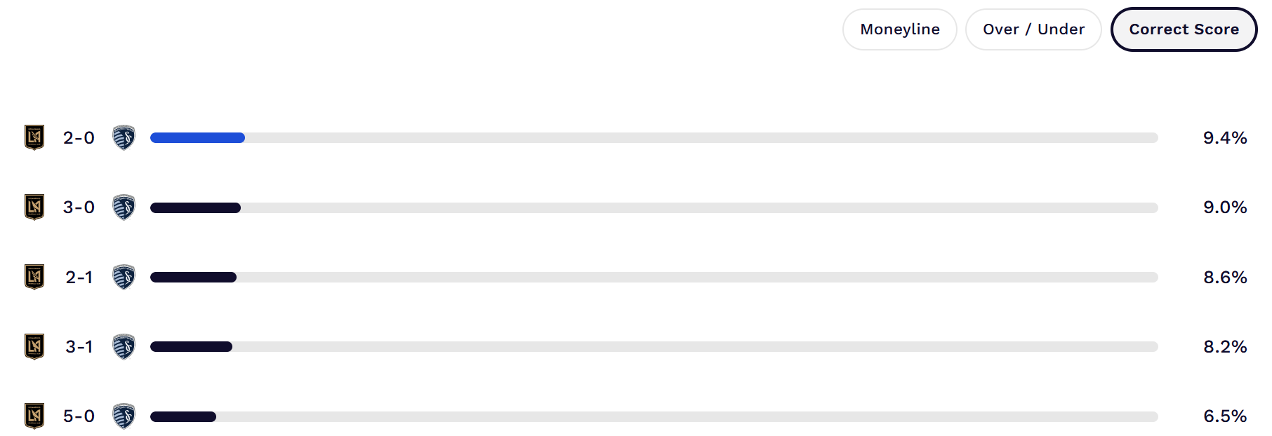The width and height of the screenshot is (1272, 436).
Task: Click the 8.6% probability value
Action: 1225,278
